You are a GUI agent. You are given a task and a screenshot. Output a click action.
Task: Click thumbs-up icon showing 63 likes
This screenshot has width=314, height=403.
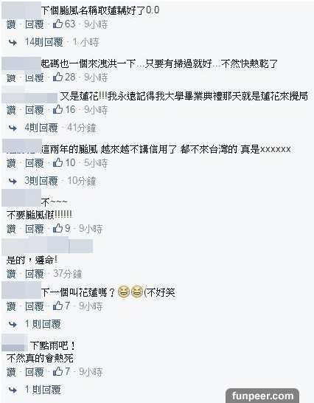[57, 24]
